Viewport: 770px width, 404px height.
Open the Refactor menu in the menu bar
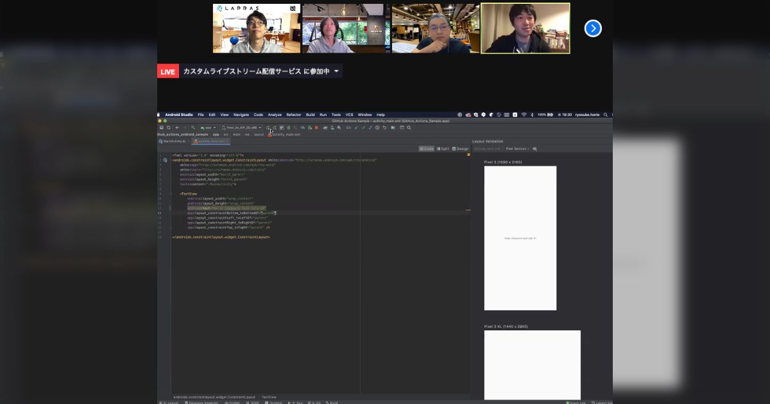click(x=294, y=115)
